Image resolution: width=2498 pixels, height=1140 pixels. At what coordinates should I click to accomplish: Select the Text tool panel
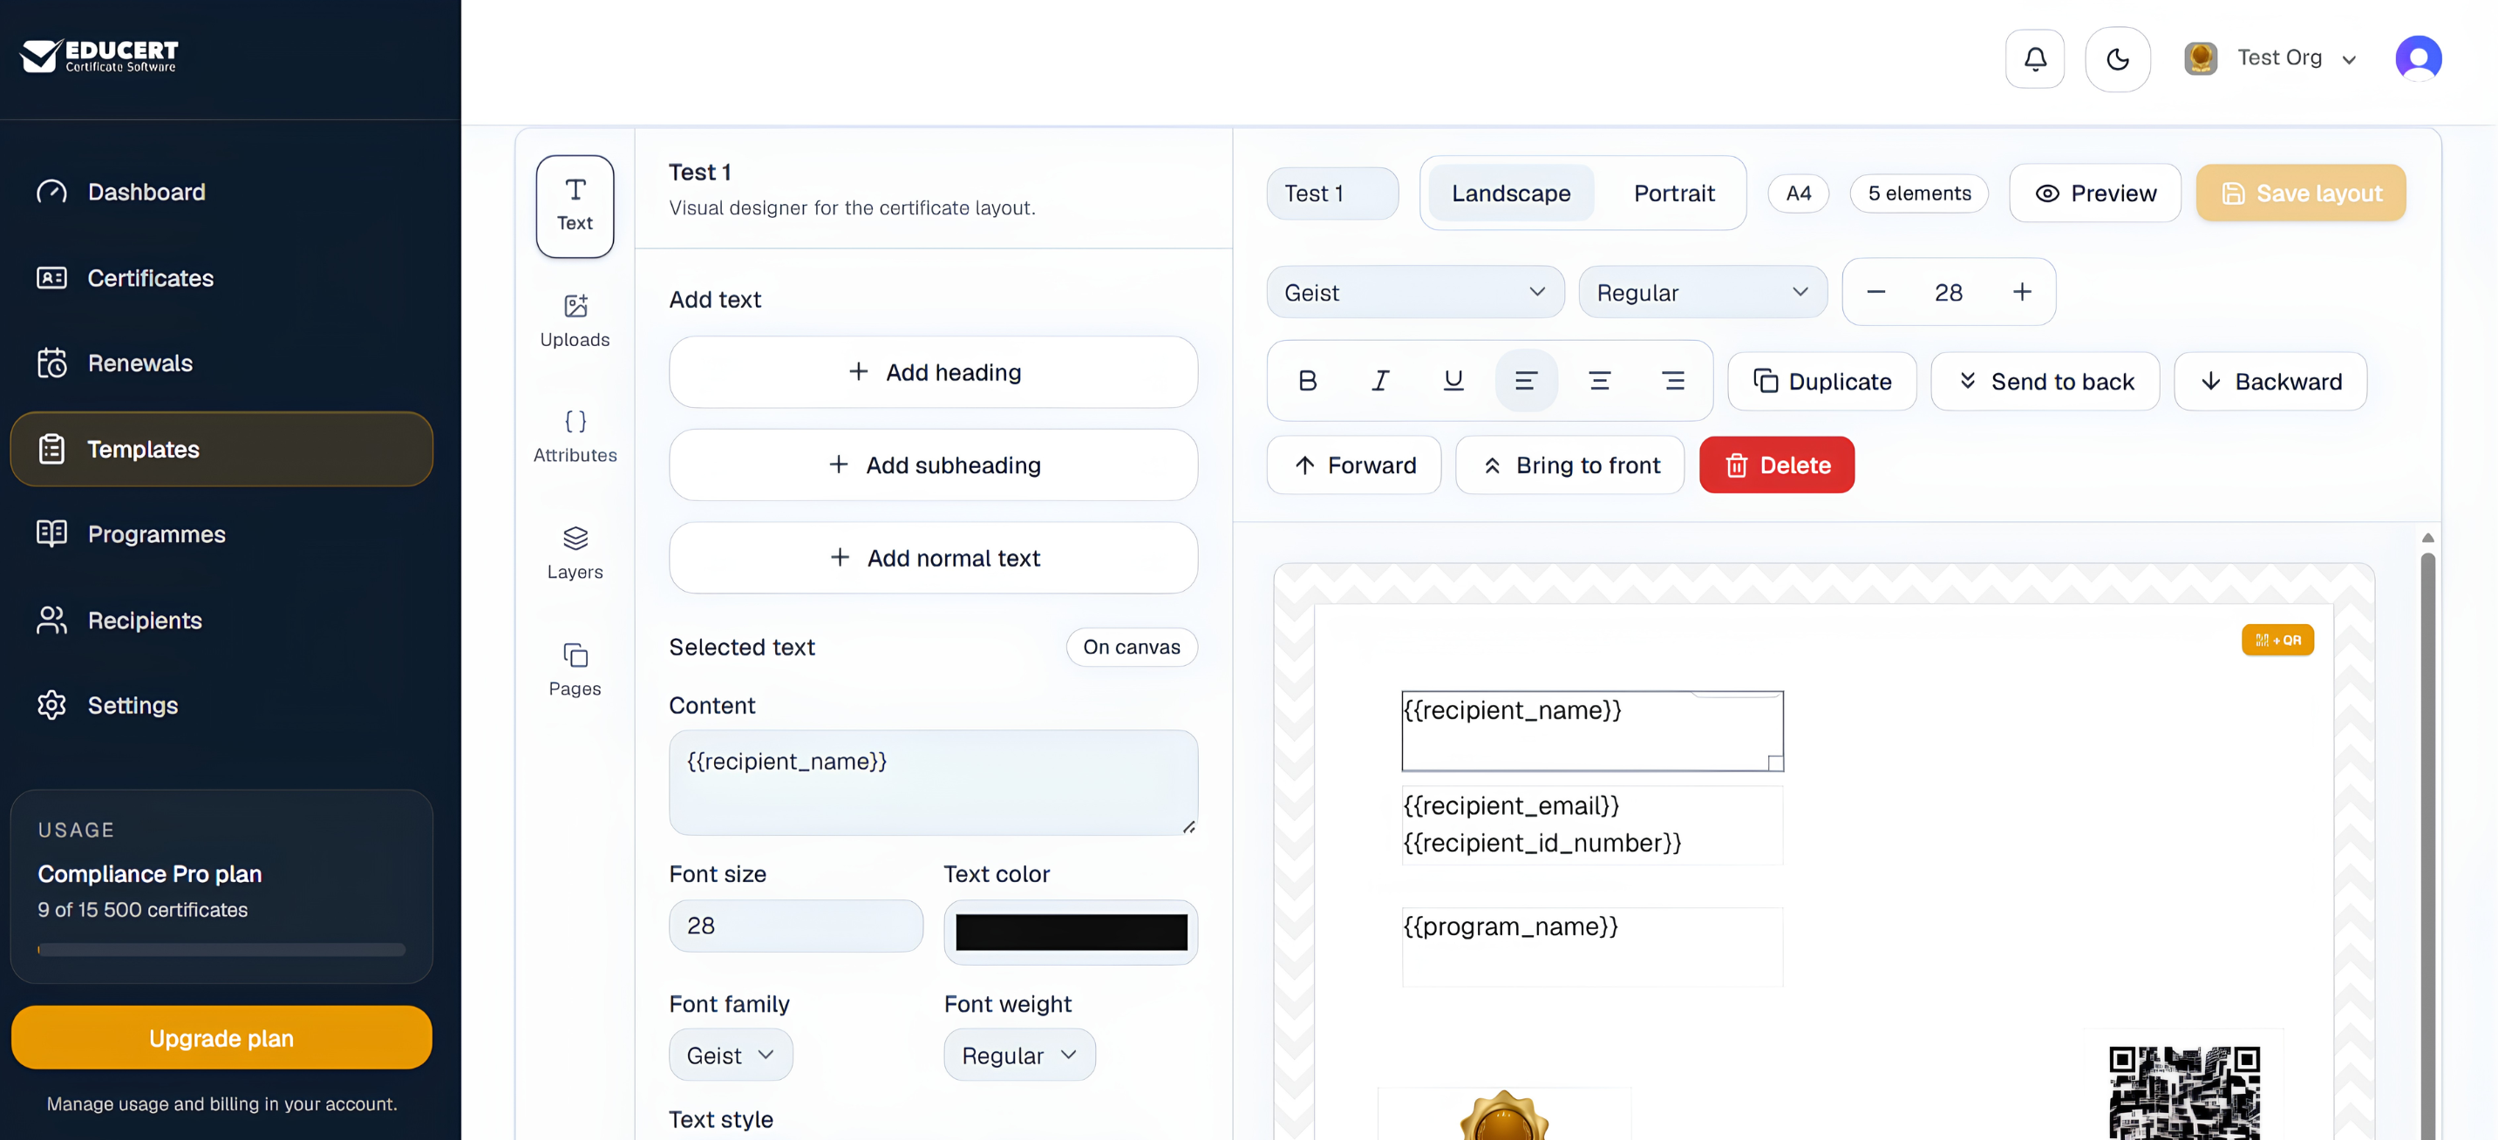[575, 207]
